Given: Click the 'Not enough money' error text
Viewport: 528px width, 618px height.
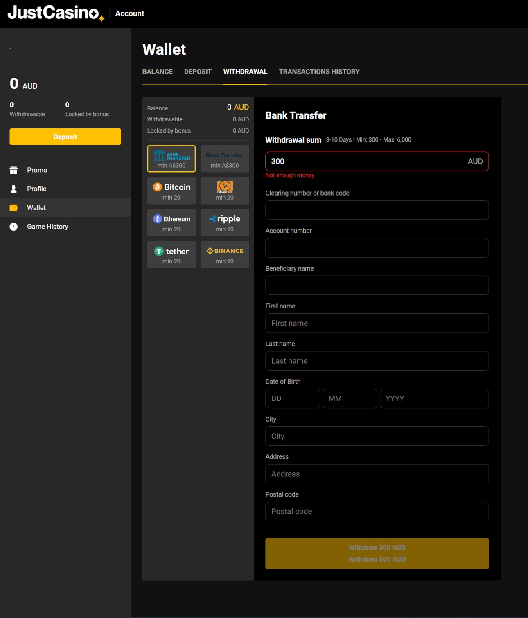Looking at the screenshot, I should tap(290, 175).
